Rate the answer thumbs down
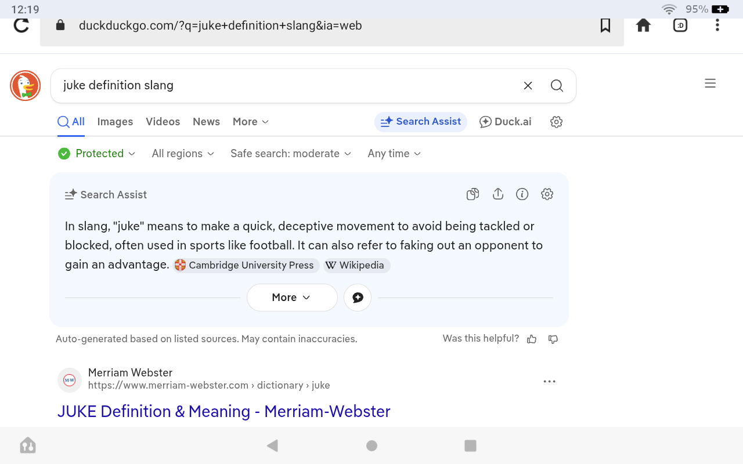This screenshot has width=743, height=464. pyautogui.click(x=553, y=339)
